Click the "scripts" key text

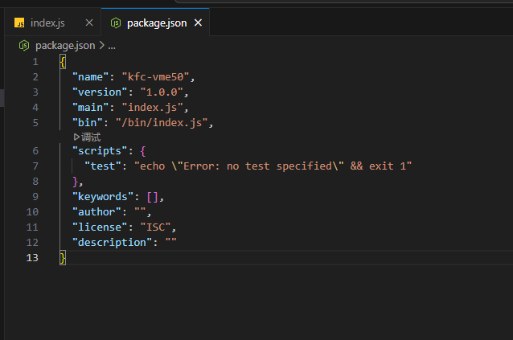click(x=97, y=151)
